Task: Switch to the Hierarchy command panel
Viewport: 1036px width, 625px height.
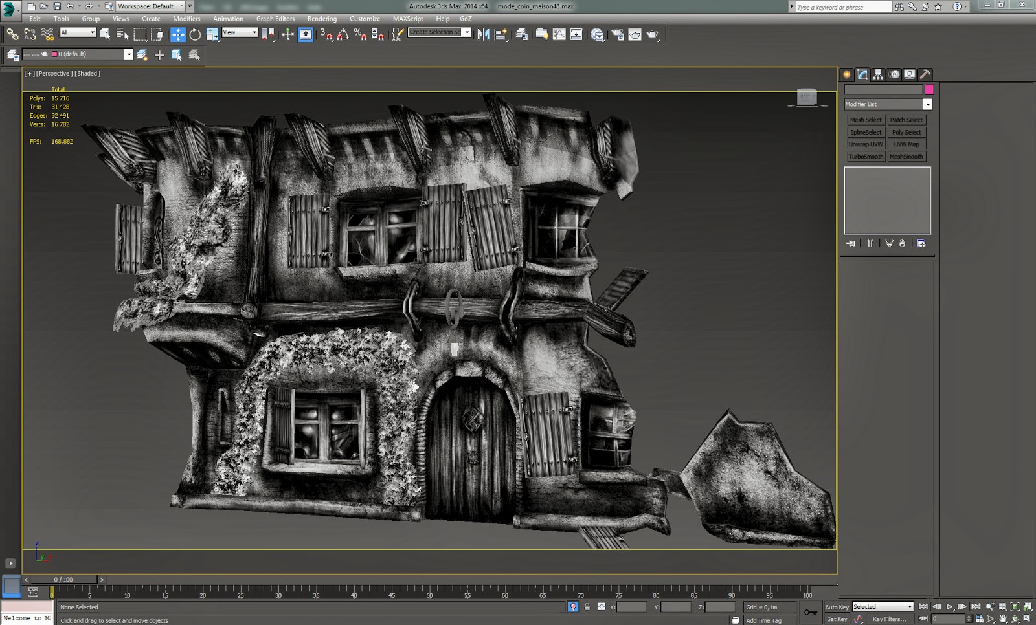Action: pyautogui.click(x=878, y=74)
